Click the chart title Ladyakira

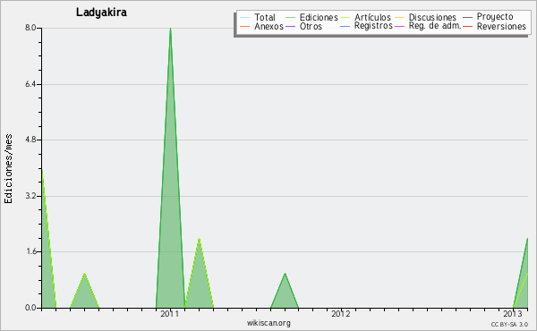[101, 13]
